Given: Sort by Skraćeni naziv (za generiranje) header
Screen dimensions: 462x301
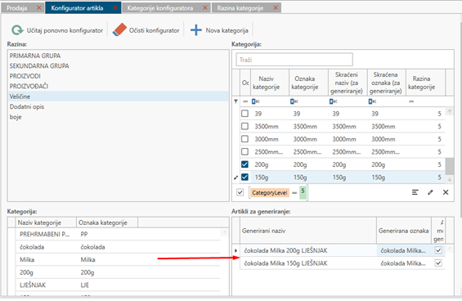Looking at the screenshot, I should pyautogui.click(x=348, y=83).
